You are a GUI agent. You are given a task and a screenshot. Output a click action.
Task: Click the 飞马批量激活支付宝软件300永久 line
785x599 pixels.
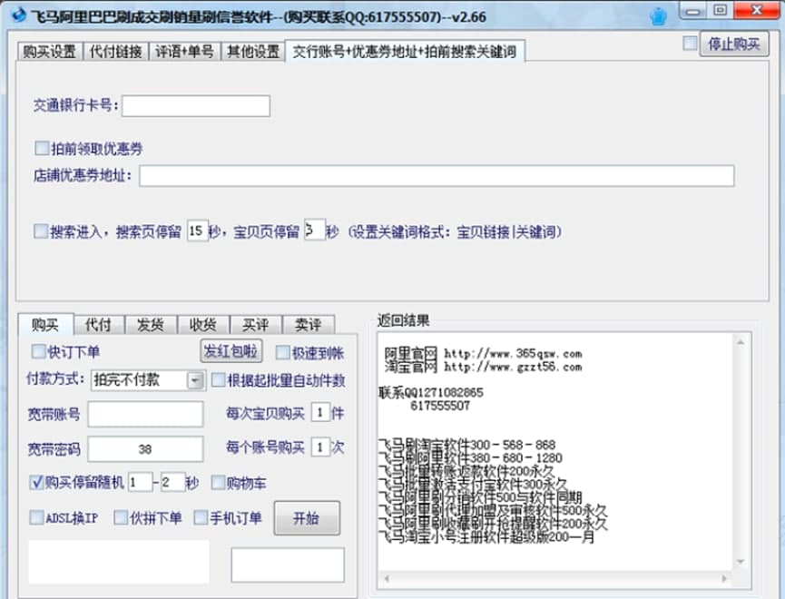pyautogui.click(x=473, y=484)
